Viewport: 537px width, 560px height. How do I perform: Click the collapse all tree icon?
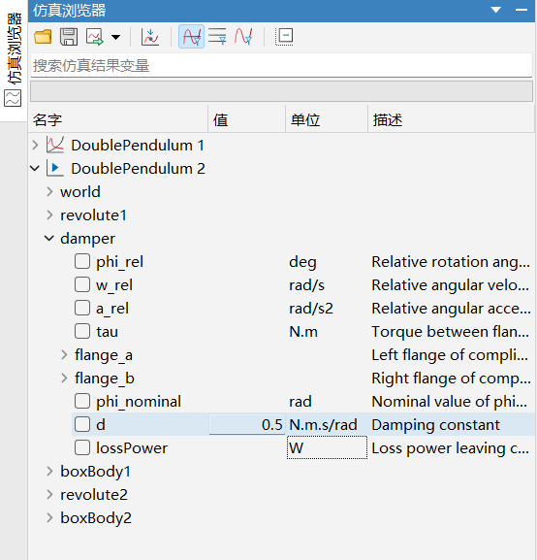284,37
